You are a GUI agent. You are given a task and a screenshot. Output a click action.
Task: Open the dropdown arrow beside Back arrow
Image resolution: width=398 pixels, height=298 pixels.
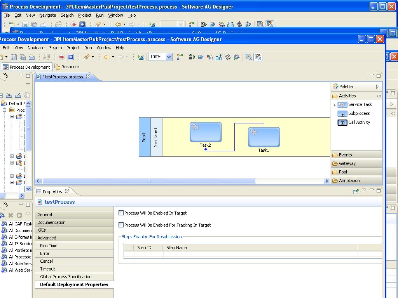[x=113, y=57]
